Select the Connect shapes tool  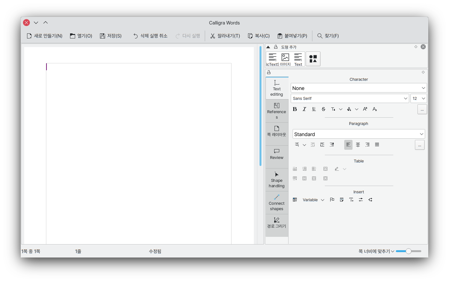coord(277,203)
